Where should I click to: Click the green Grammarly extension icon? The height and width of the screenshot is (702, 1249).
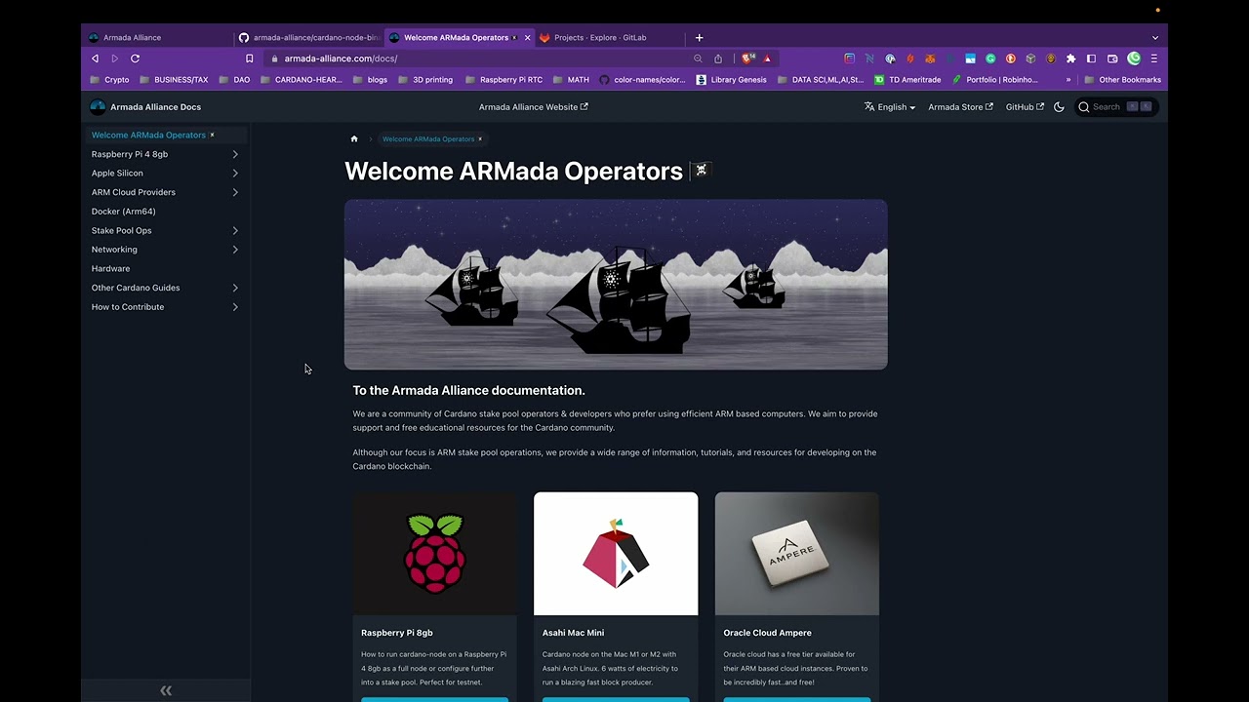(990, 58)
